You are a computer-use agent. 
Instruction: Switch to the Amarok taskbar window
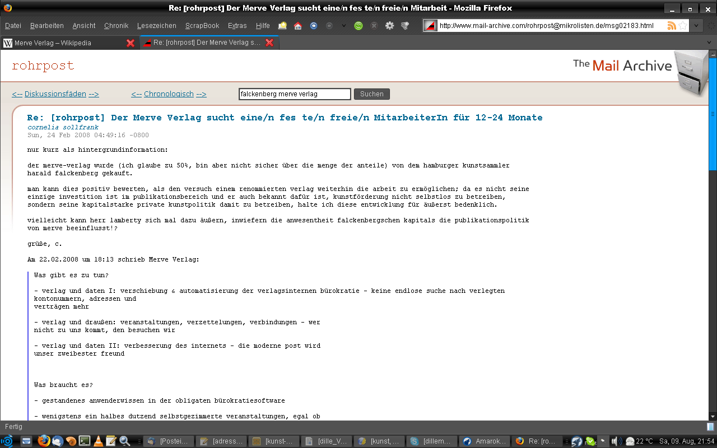tap(485, 441)
